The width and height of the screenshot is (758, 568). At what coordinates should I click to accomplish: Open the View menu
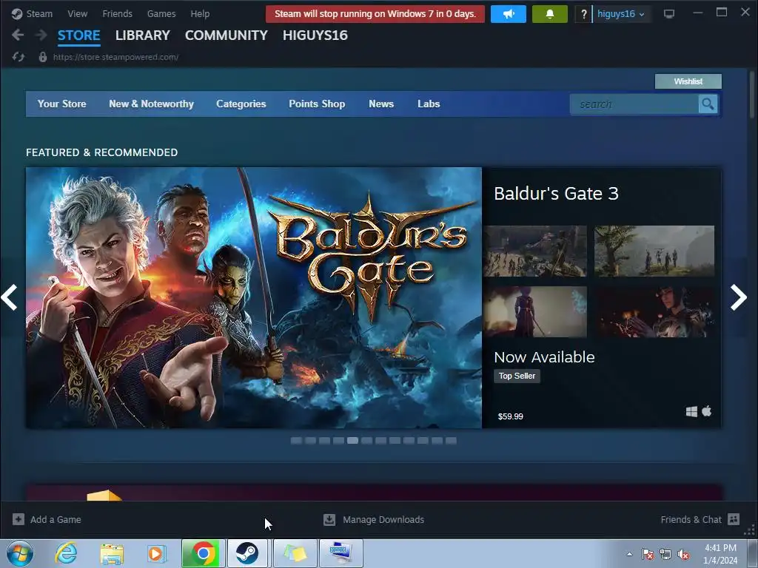(x=77, y=13)
